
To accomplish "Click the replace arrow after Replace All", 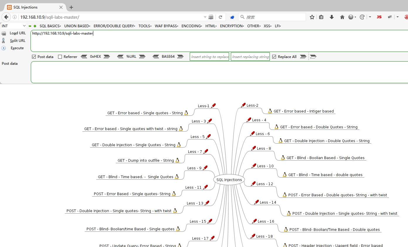I will pos(303,57).
